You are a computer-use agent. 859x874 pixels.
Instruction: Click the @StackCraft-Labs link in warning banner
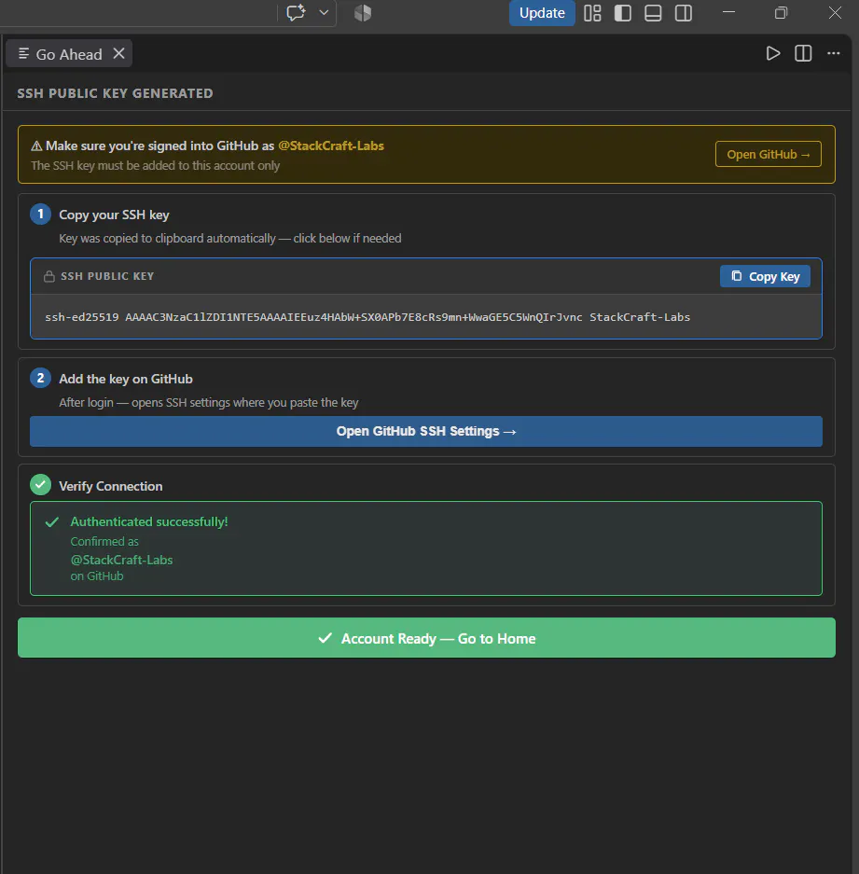331,146
